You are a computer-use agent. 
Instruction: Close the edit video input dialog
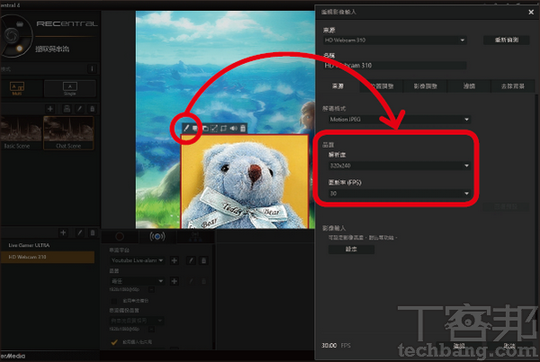click(531, 12)
